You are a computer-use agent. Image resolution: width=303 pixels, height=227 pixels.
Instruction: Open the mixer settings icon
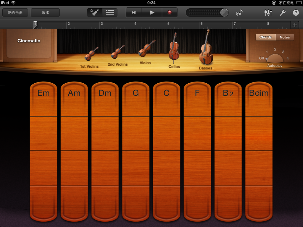coord(268,13)
